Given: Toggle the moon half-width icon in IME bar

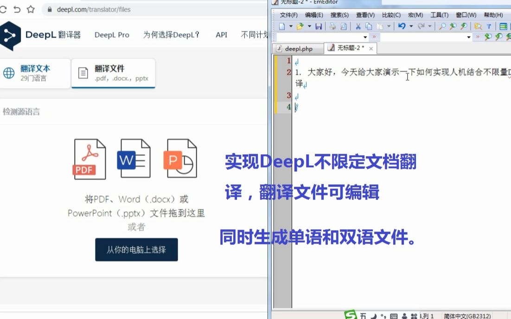Looking at the screenshot, I should coord(373,316).
